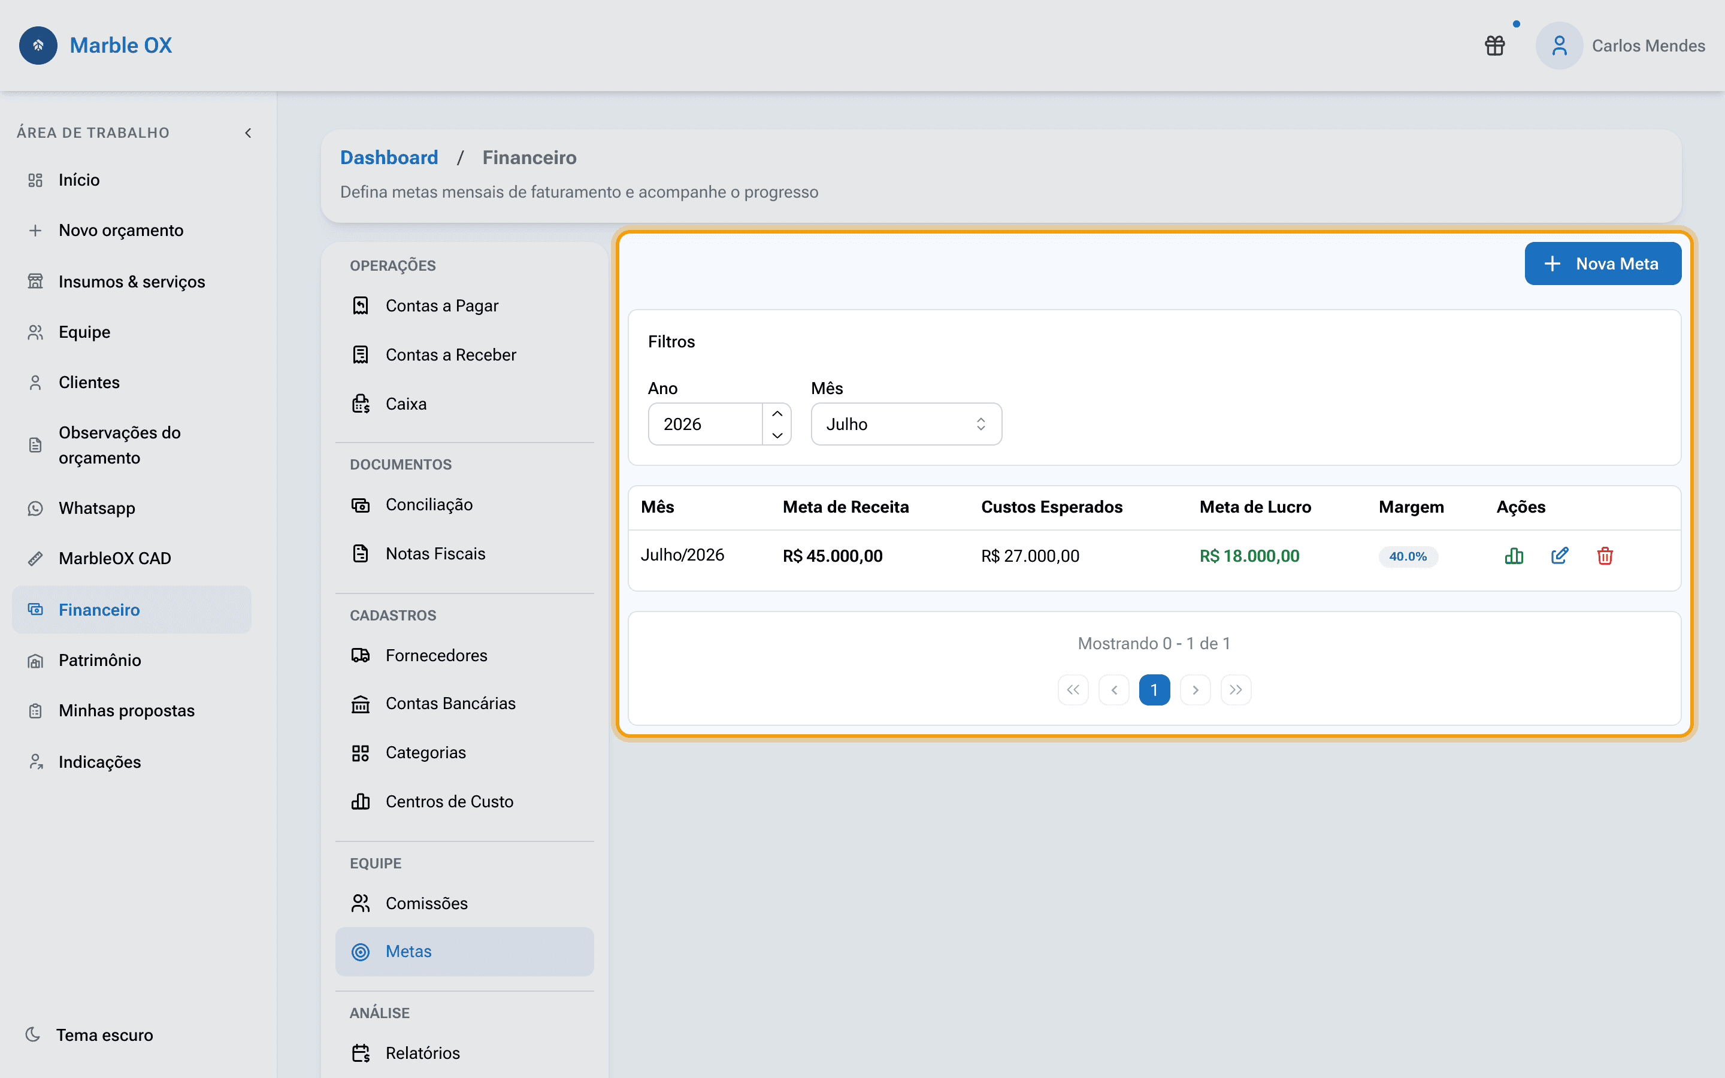Image resolution: width=1725 pixels, height=1078 pixels.
Task: Open the Equipe section
Action: (x=132, y=332)
